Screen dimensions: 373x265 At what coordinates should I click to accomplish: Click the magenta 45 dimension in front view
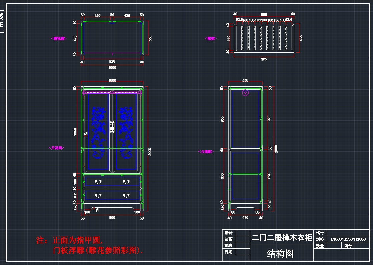86,134
